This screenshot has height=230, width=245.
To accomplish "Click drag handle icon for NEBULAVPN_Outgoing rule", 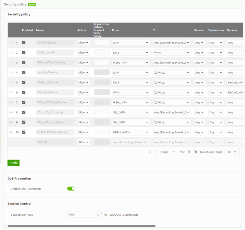I will pyautogui.click(x=11, y=133).
